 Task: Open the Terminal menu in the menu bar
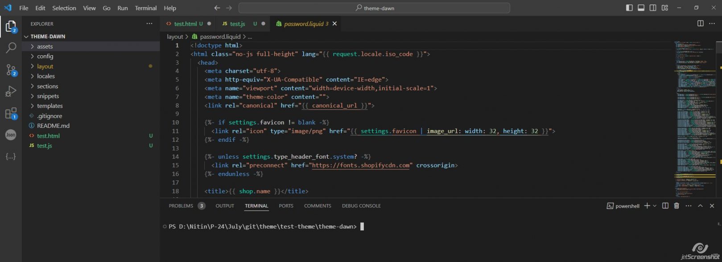pyautogui.click(x=146, y=8)
